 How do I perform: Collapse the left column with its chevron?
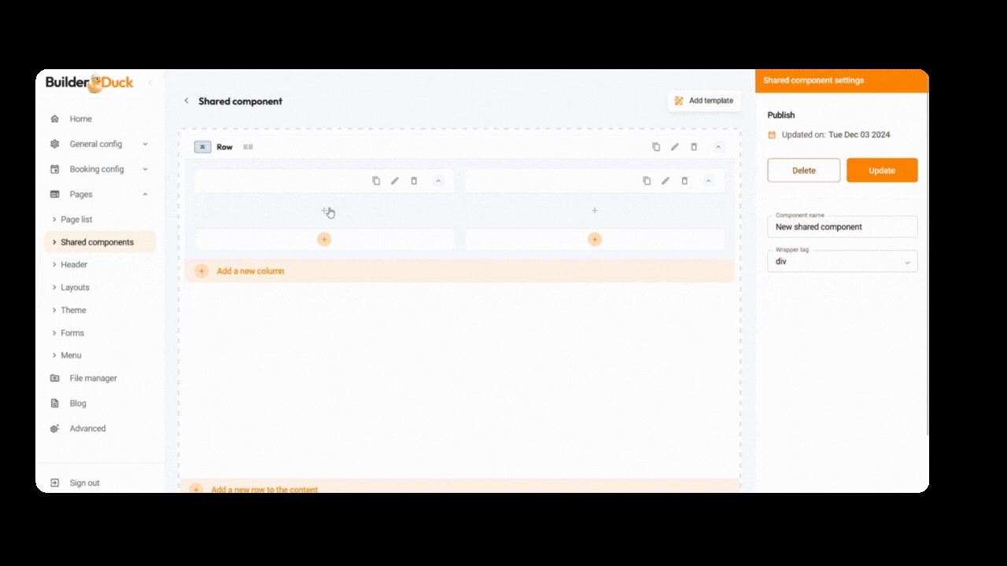[x=438, y=181]
